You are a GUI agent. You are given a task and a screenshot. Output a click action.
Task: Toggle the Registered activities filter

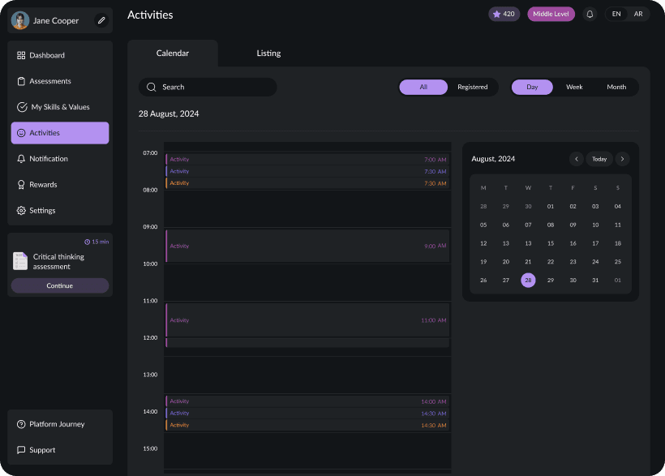[x=473, y=87]
